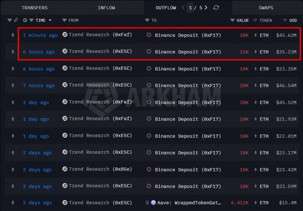Filter by Value column
Screen dimensions: 303x211
[232, 20]
